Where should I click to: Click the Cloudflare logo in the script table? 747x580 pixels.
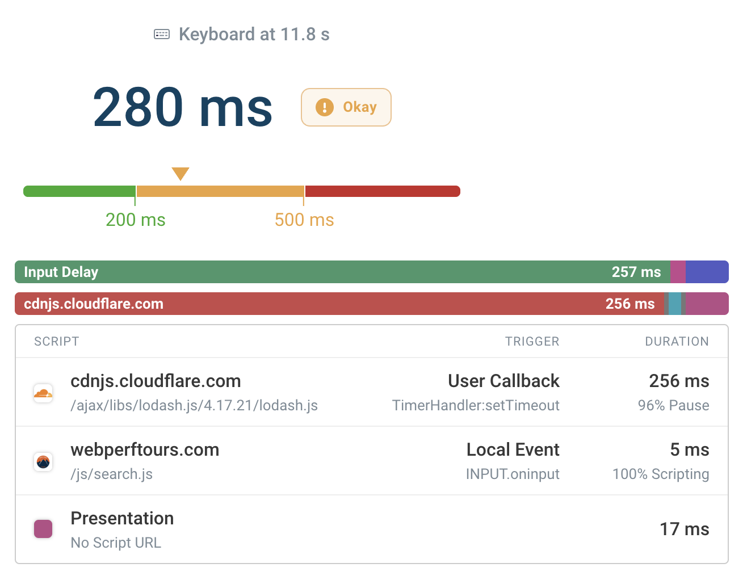click(x=43, y=393)
